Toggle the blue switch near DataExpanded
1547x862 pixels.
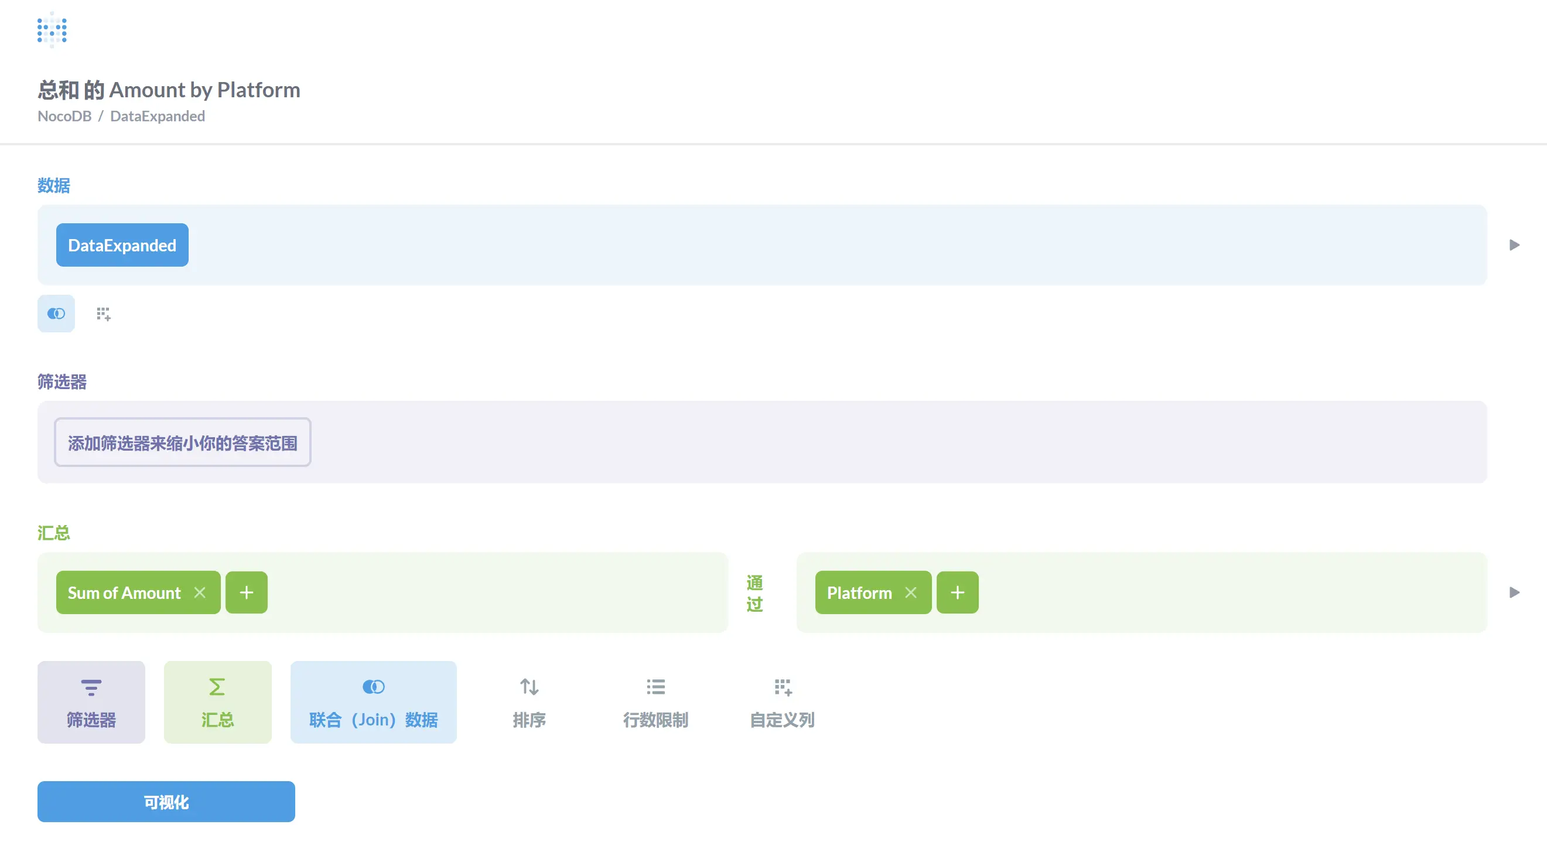click(56, 313)
